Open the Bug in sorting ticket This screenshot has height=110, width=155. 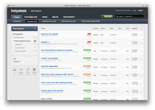point(46,99)
